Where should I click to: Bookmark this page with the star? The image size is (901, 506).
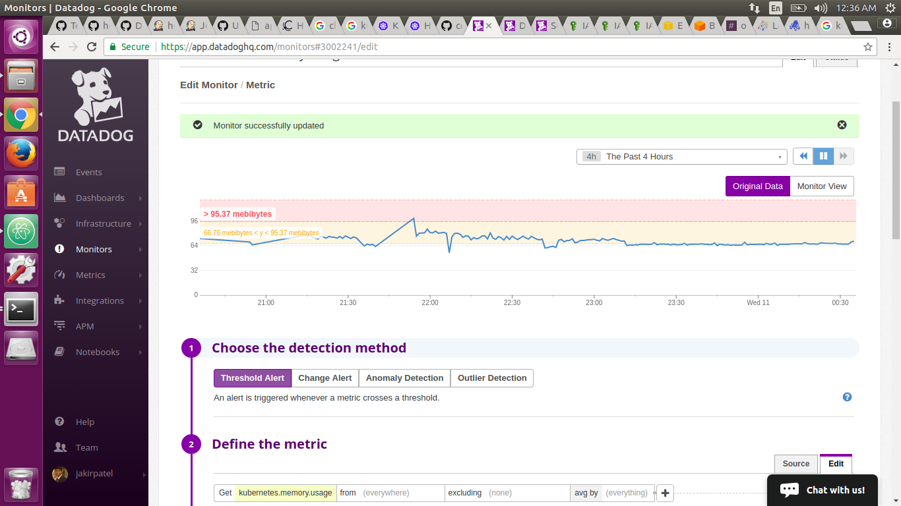click(x=868, y=47)
